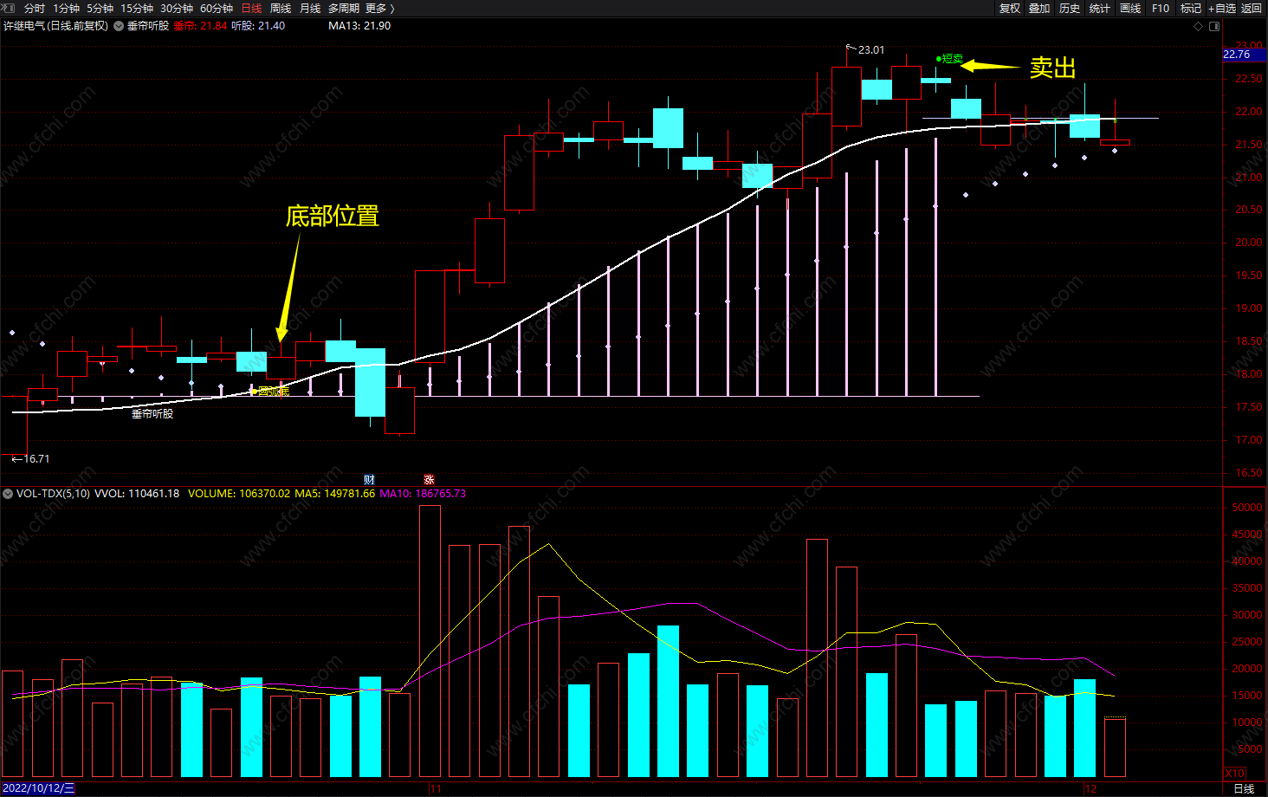1268x797 pixels.
Task: Switch to 分时 intraday view
Action: pyautogui.click(x=35, y=9)
